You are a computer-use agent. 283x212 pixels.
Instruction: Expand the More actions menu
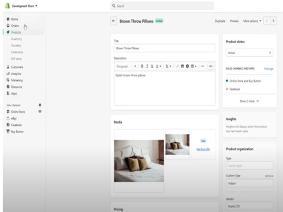coord(251,21)
